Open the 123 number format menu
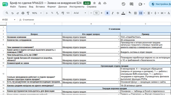171x95 pixels. (x=68, y=13)
